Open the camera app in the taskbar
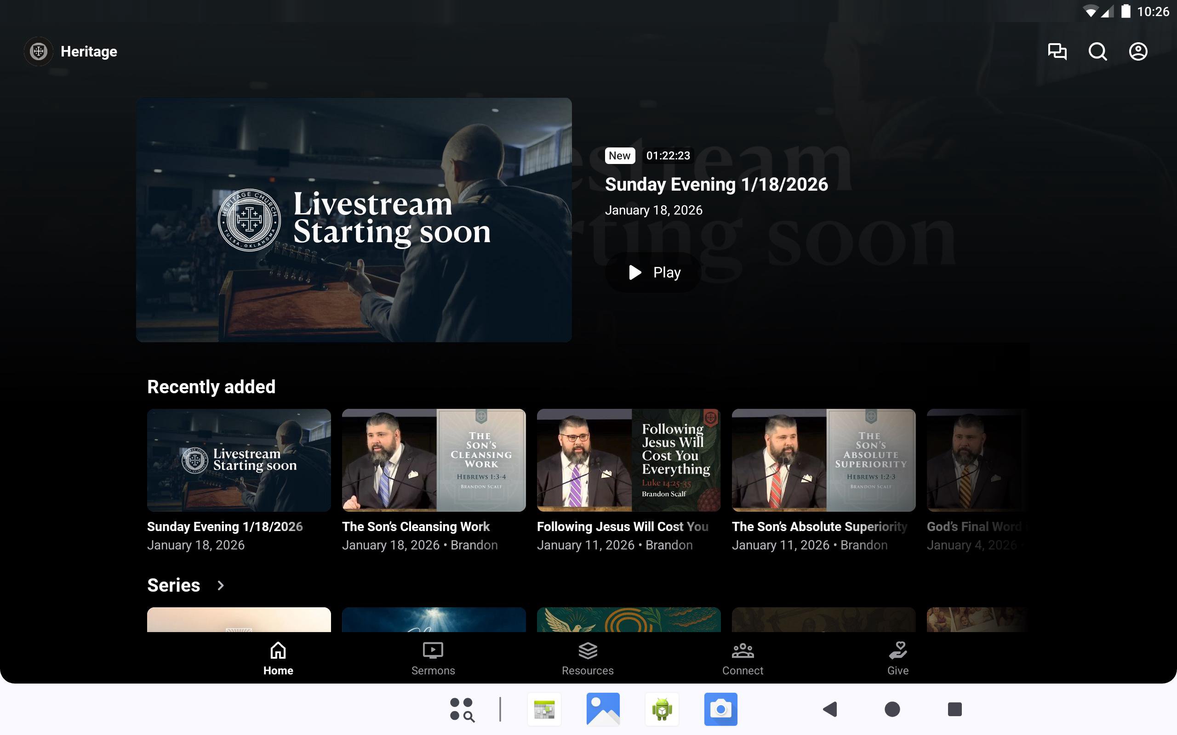Screen dimensions: 1177x735 point(720,709)
